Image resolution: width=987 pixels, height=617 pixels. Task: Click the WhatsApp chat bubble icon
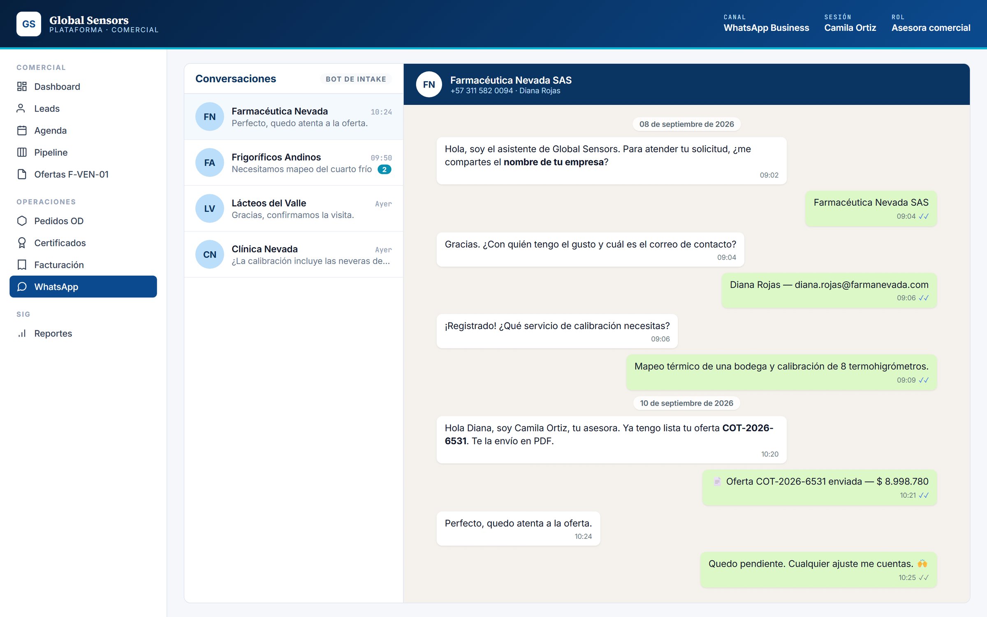[22, 287]
